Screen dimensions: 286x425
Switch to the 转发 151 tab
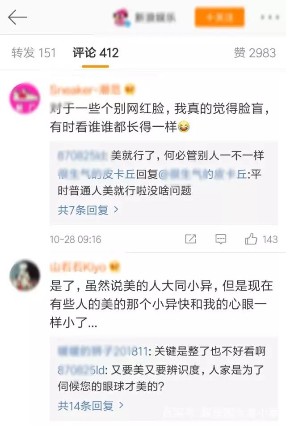click(34, 52)
